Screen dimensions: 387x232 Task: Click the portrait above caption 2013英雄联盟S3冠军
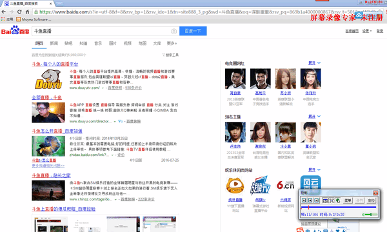click(235, 79)
